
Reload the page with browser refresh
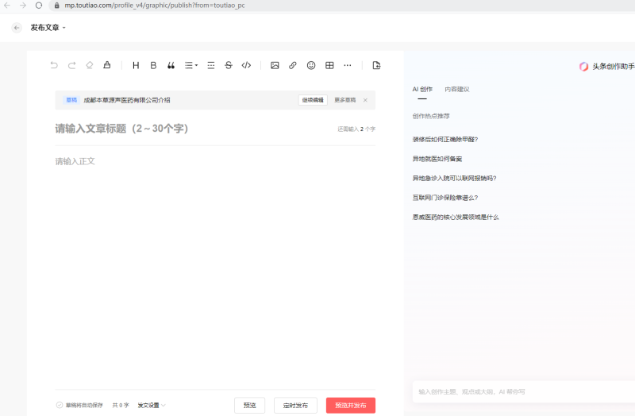(x=39, y=6)
